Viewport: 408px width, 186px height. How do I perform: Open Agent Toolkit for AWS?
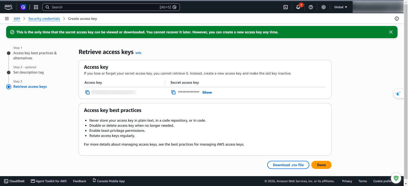click(x=49, y=181)
